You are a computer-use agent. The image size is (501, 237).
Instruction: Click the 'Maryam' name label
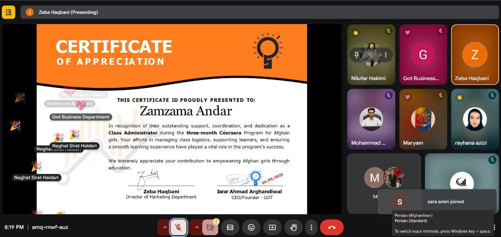click(x=412, y=143)
